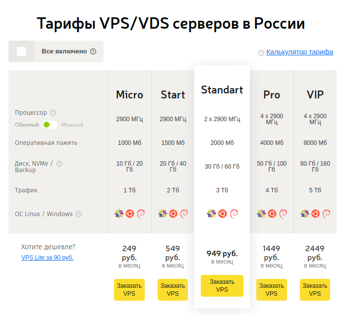Toggle processor switch between Обычный and Мощный
The width and height of the screenshot is (345, 315).
50,125
